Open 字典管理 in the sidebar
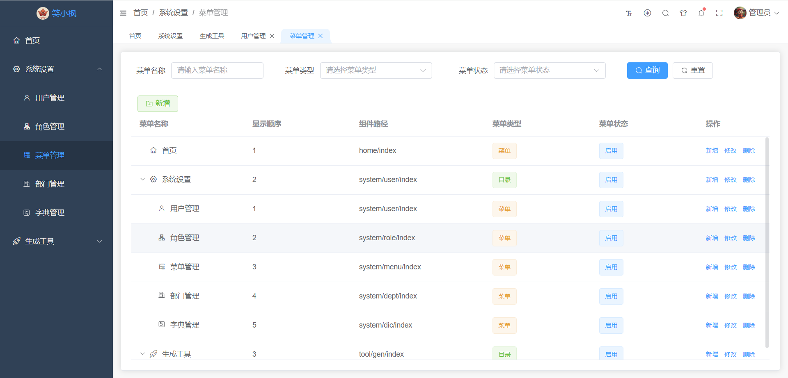 click(x=56, y=213)
